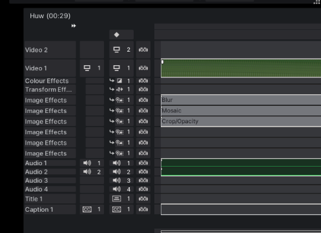Image resolution: width=321 pixels, height=233 pixels.
Task: Select the green clip on Video 1
Action: tap(241, 68)
